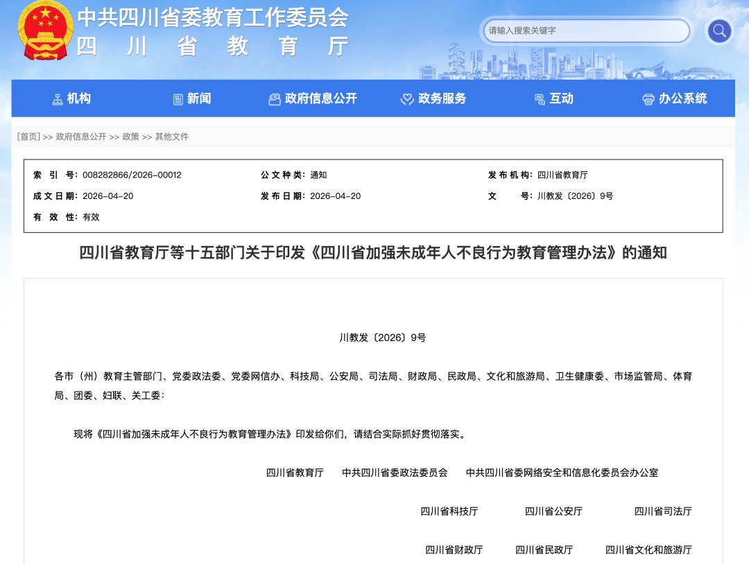Click the 新闻 news icon
The image size is (749, 565).
[178, 99]
